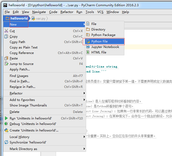The width and height of the screenshot is (172, 156).
Task: Expand the New submenu arrow
Action: 84,24
